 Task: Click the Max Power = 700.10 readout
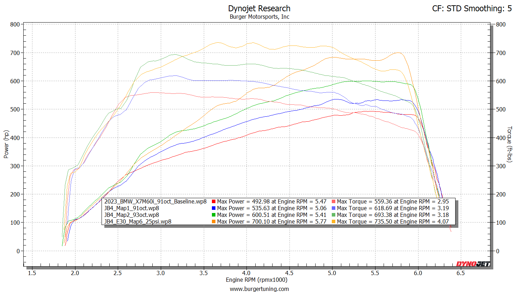pyautogui.click(x=272, y=222)
